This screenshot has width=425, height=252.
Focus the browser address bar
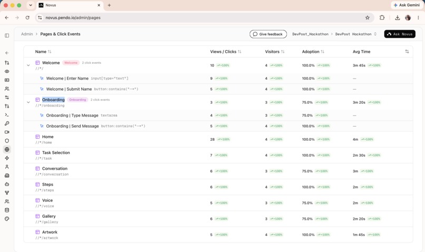click(x=204, y=17)
